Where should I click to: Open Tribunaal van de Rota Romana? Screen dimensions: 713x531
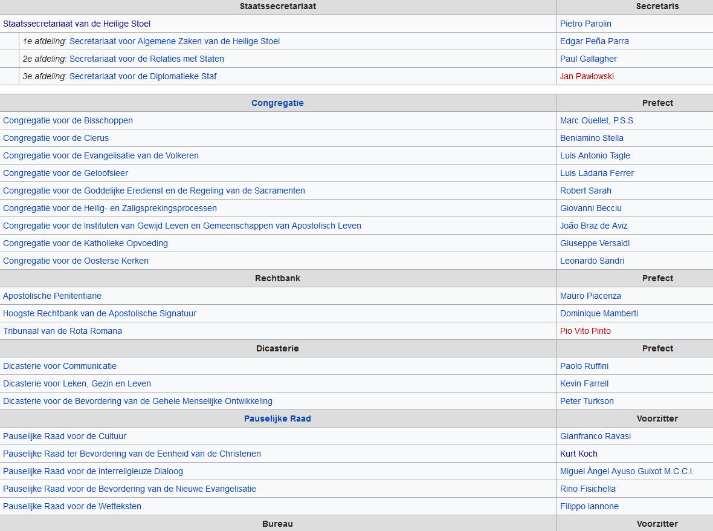pos(62,331)
